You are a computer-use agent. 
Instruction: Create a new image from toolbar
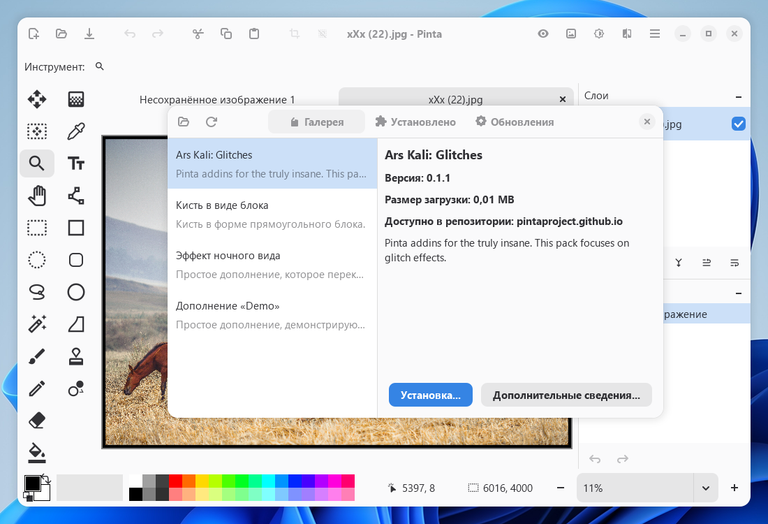pyautogui.click(x=34, y=34)
